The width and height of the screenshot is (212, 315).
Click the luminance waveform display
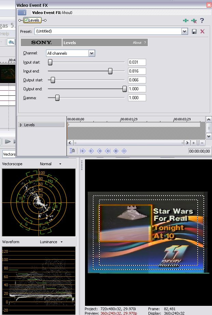pos(39,281)
